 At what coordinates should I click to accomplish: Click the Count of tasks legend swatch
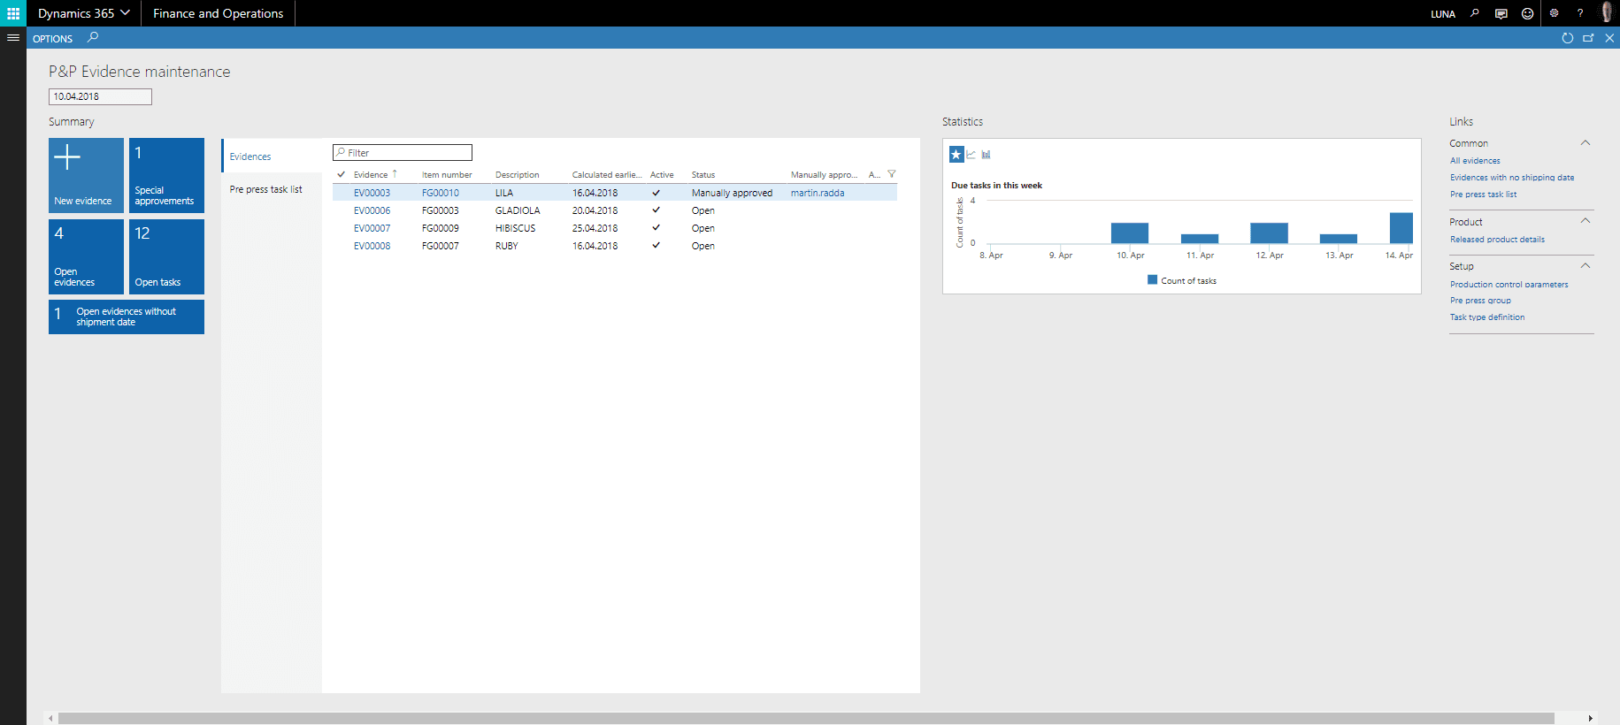pos(1152,280)
